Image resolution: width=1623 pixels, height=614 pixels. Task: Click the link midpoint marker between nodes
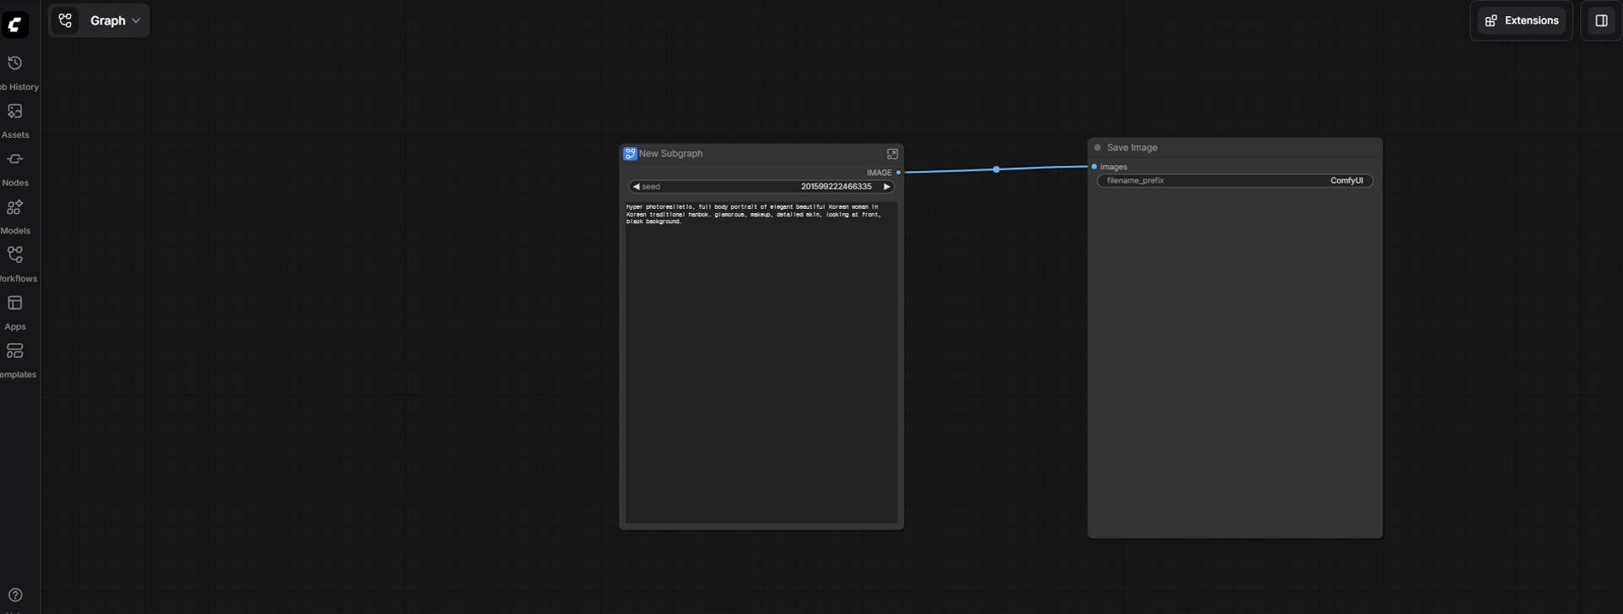click(x=997, y=170)
